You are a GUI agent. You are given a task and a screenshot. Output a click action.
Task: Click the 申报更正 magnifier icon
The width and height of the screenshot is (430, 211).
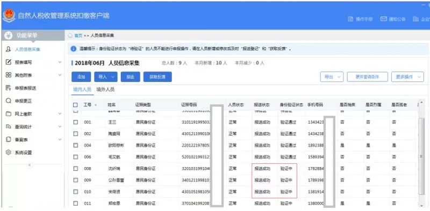tap(9, 101)
